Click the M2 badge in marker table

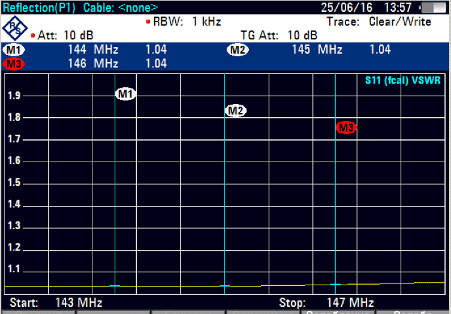[237, 50]
